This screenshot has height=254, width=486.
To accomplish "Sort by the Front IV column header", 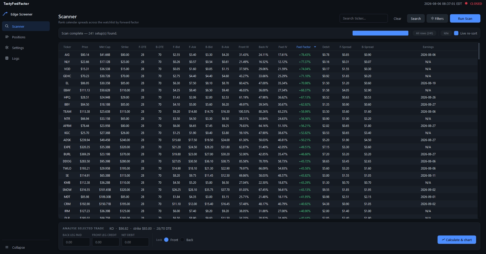I will point(244,47).
